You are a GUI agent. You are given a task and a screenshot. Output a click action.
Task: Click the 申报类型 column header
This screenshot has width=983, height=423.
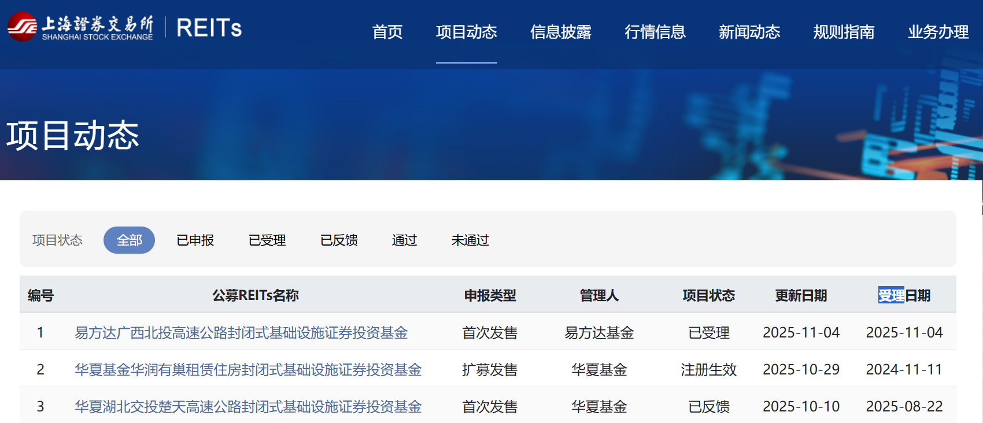coord(490,295)
